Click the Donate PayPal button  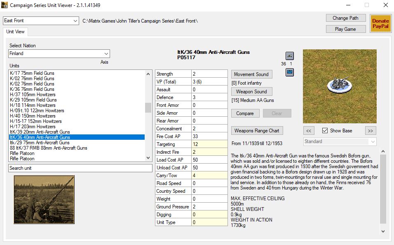tap(380, 23)
